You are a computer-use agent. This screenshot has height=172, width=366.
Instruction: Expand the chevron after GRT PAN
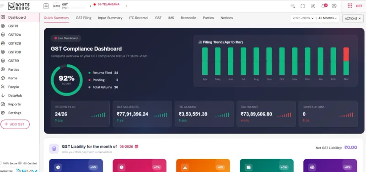coord(90,6)
